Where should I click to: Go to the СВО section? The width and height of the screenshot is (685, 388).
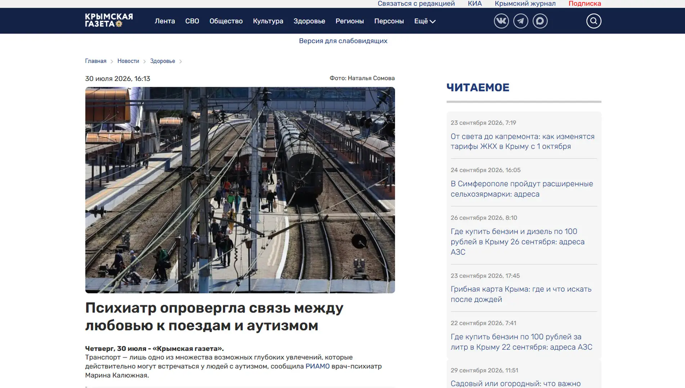(x=192, y=21)
